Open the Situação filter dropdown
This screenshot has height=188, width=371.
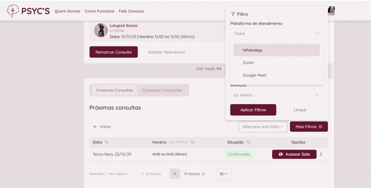pos(276,95)
